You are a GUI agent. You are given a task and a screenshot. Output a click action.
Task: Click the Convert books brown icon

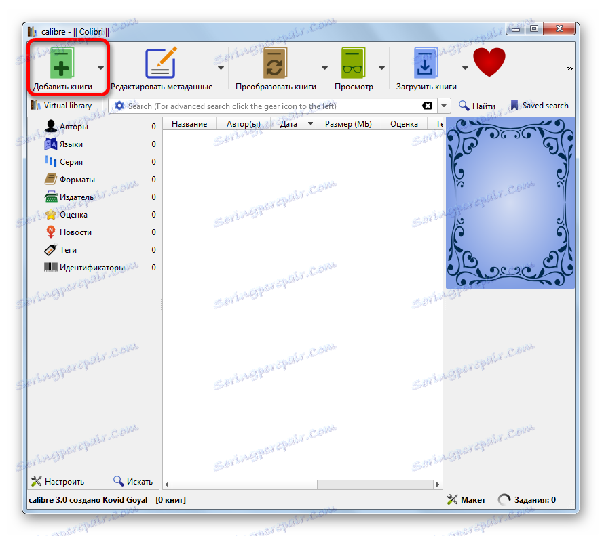pos(276,63)
